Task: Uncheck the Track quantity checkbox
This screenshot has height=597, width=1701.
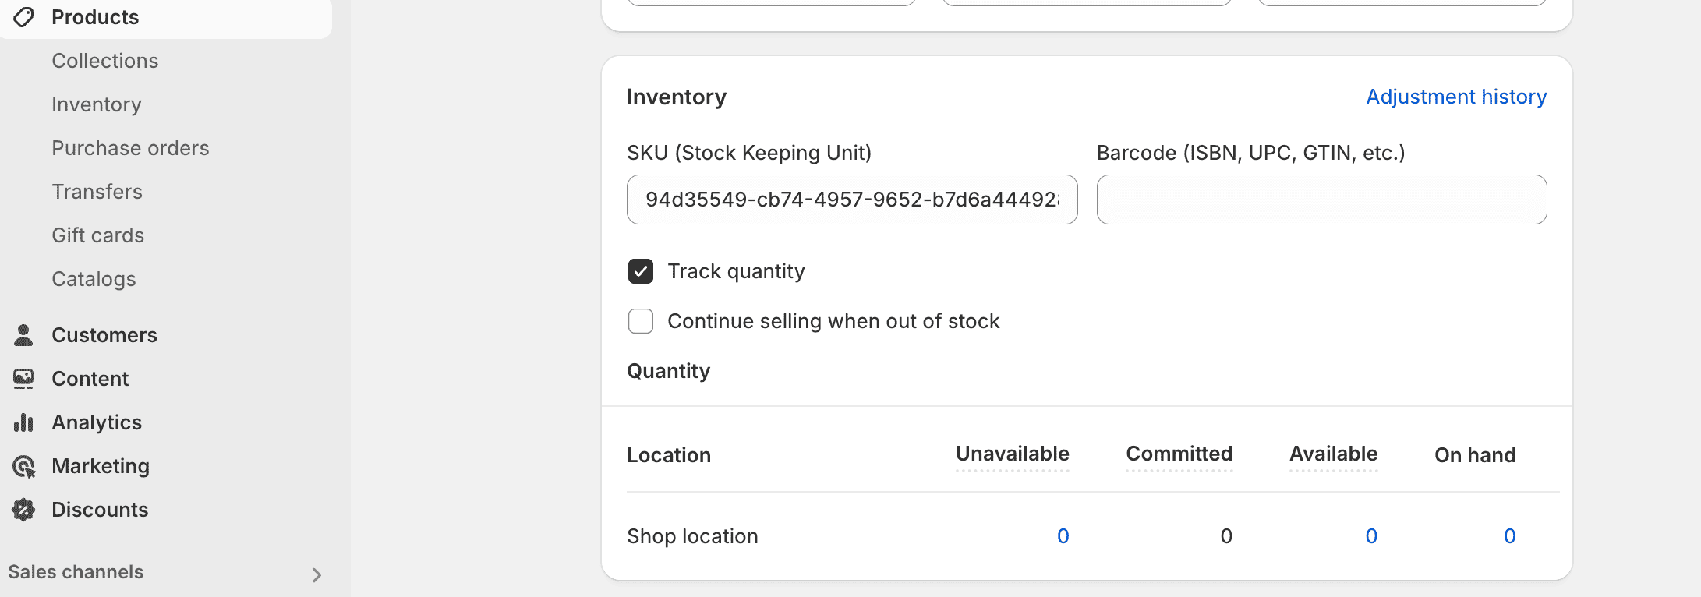Action: point(641,271)
